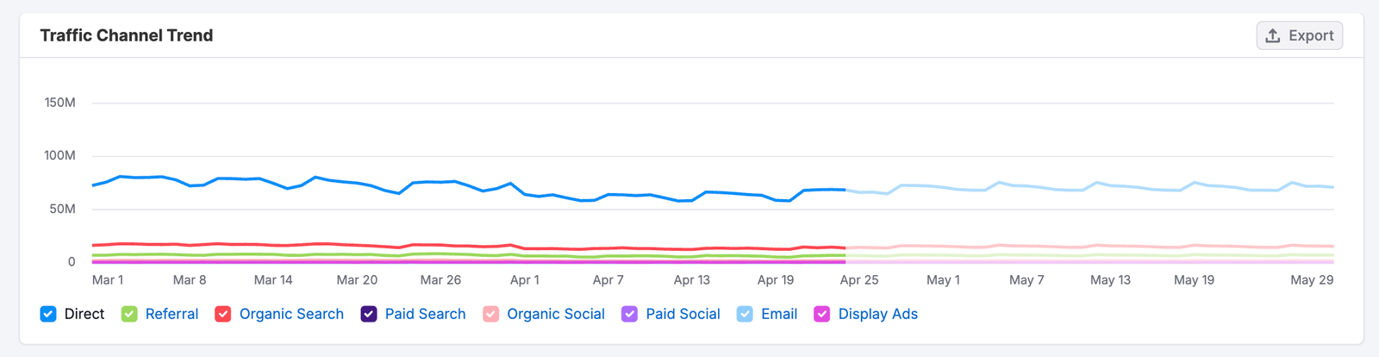Click the Traffic Channel Trend heading
The width and height of the screenshot is (1379, 357).
tap(127, 35)
